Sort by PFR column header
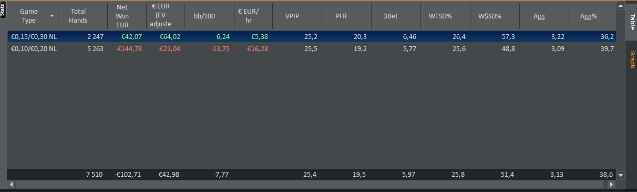The height and width of the screenshot is (192, 637). (x=342, y=16)
